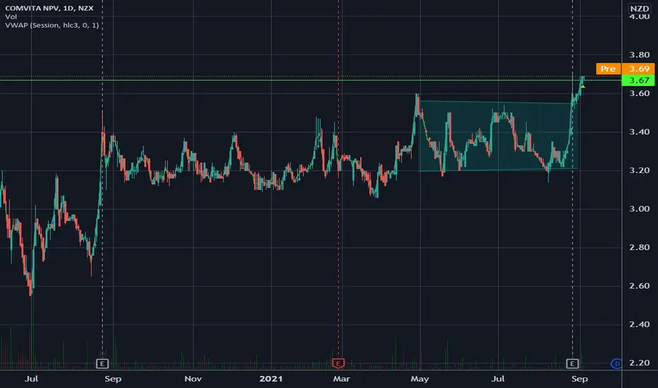Click the Mar label on time axis

pos(341,379)
